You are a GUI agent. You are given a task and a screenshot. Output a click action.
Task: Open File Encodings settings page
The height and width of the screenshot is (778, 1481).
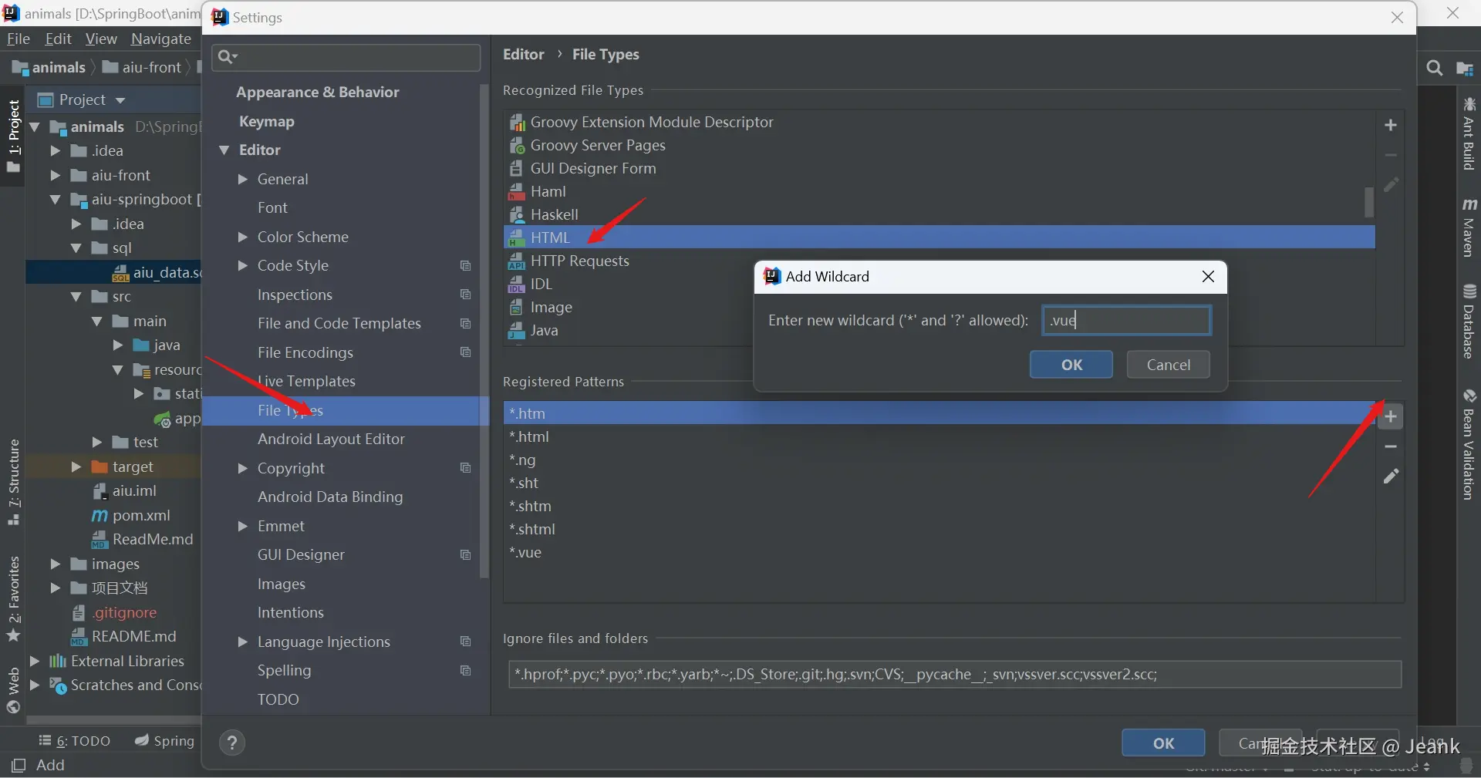point(305,352)
